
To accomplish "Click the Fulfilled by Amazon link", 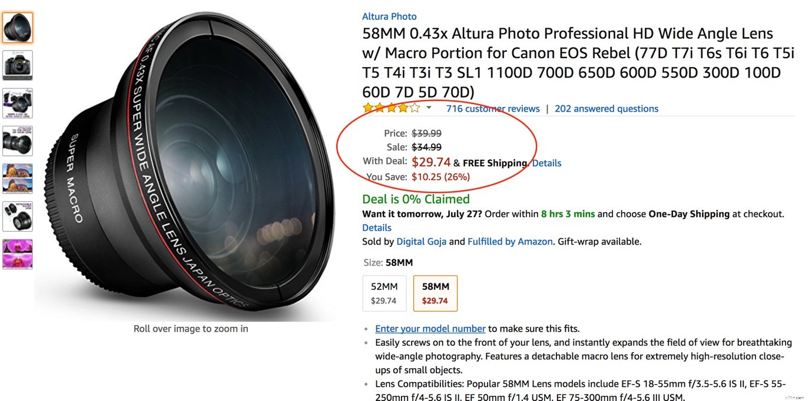I will point(510,241).
